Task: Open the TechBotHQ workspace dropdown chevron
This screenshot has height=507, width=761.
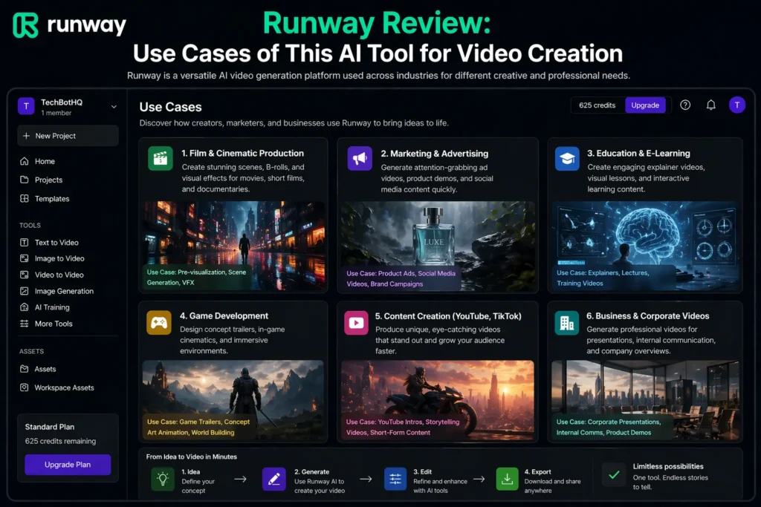Action: 114,107
